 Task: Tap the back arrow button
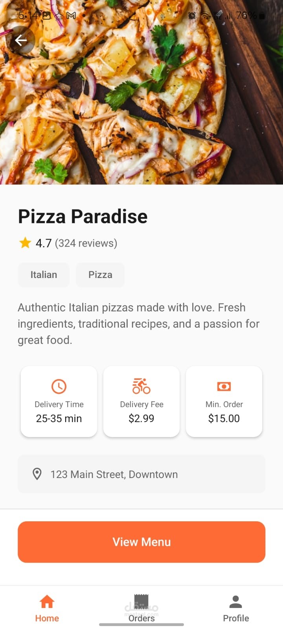[x=20, y=40]
